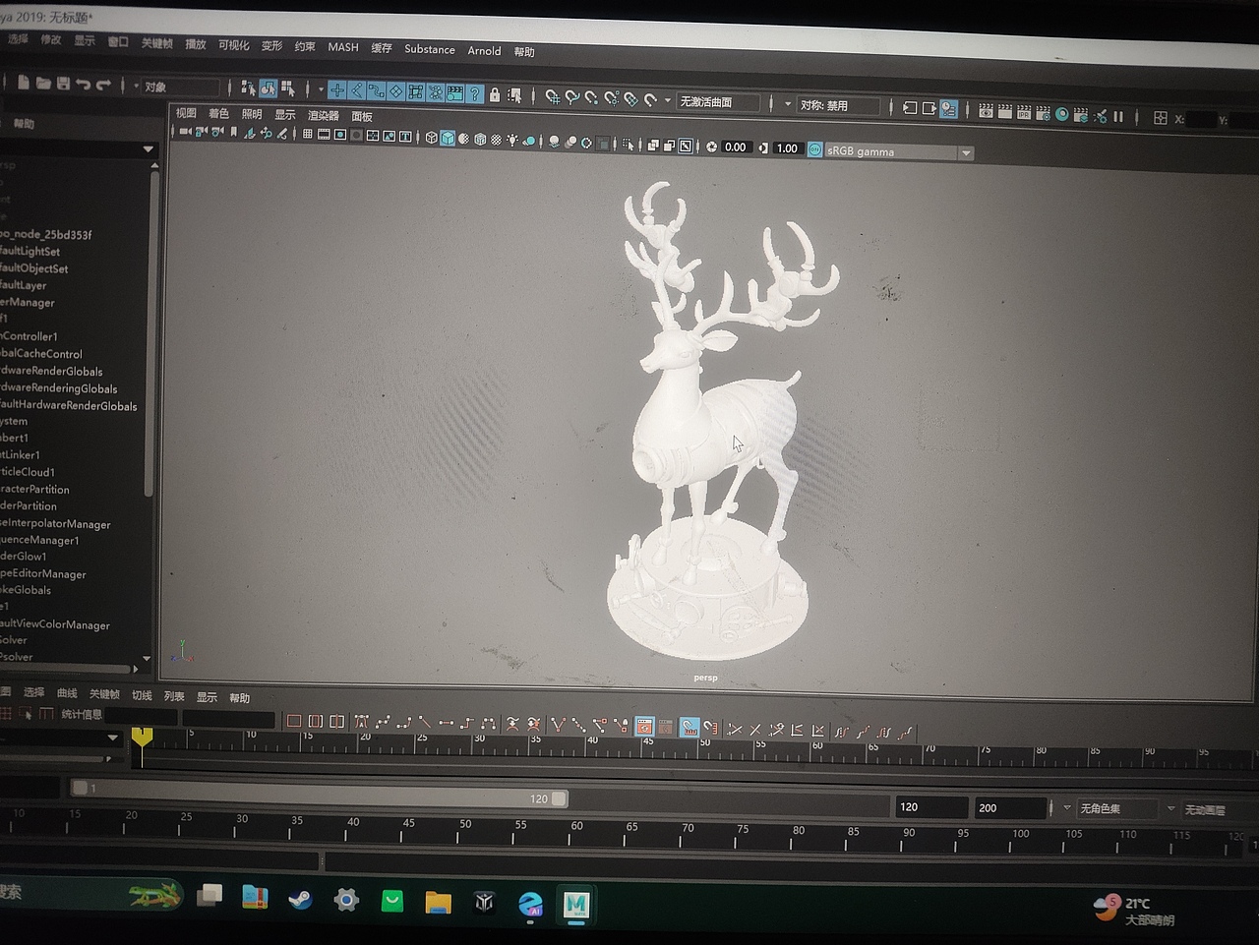Pause viewport with the pause icon

pos(1118,116)
